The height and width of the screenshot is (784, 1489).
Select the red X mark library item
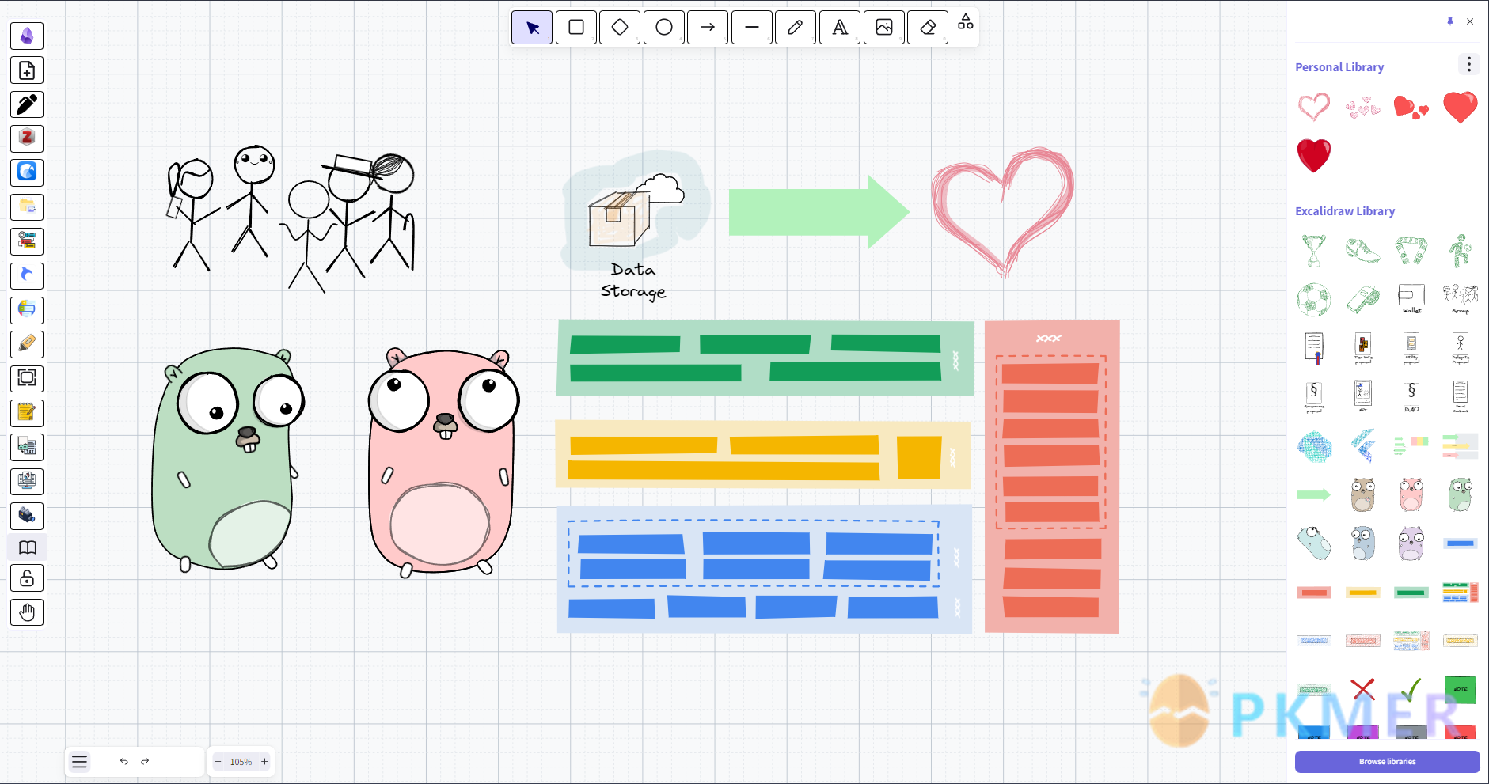(x=1362, y=690)
